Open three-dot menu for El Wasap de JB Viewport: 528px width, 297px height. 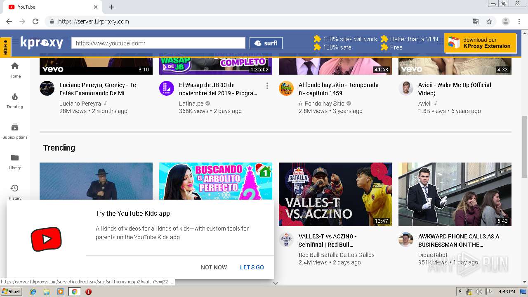[x=267, y=86]
